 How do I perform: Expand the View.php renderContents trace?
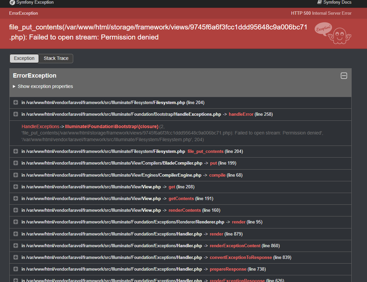pyautogui.click(x=16, y=210)
